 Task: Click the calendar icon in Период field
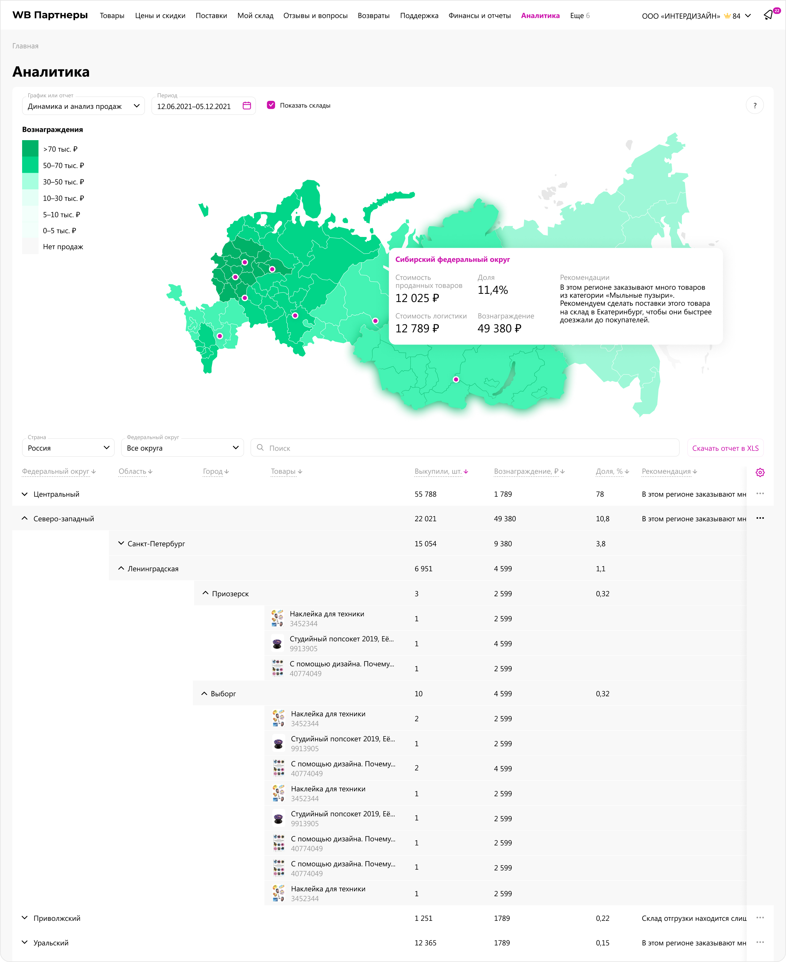pyautogui.click(x=247, y=106)
